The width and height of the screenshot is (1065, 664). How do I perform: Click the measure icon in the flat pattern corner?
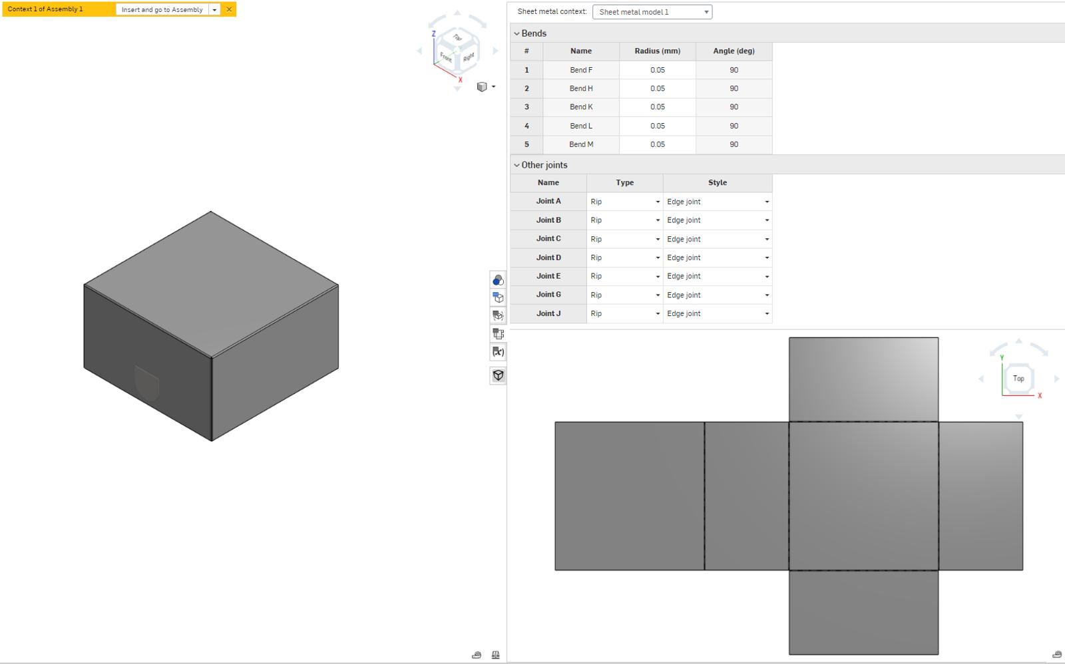pyautogui.click(x=1056, y=655)
